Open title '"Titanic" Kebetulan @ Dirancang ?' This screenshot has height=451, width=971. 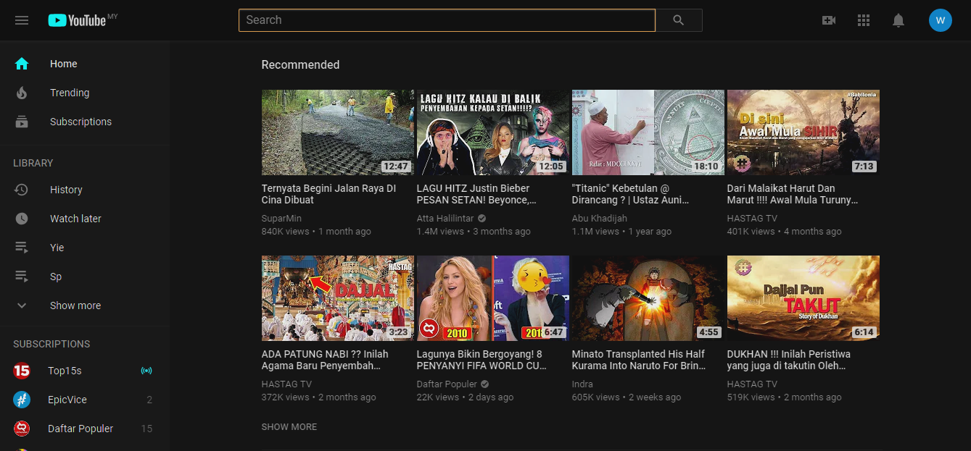(x=631, y=194)
